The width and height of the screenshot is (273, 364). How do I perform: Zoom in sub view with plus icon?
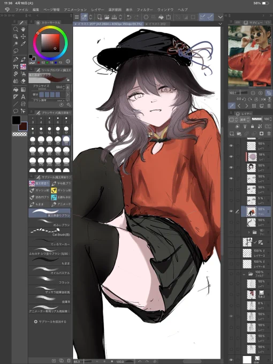click(261, 93)
